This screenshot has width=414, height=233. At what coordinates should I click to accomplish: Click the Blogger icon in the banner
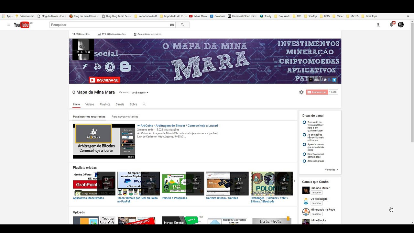pos(125,67)
